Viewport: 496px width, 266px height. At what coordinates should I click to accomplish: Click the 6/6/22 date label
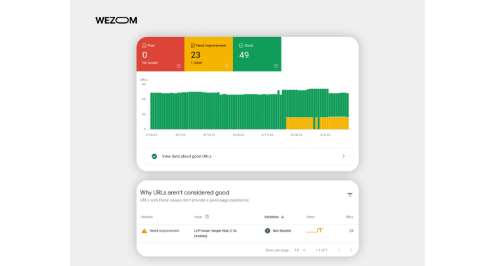click(x=326, y=134)
